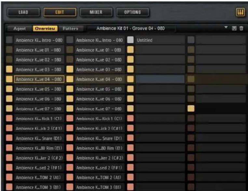Screen dimensions: 248x191
Task: Select second column Ambience Ki... Intro - 080
Action: click(100, 40)
